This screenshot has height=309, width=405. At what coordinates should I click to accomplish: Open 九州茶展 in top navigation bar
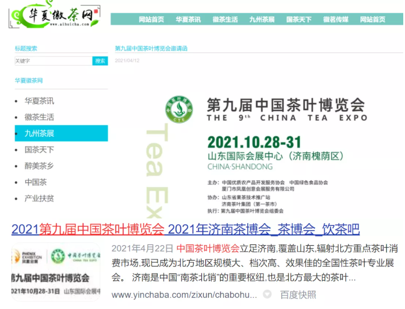click(262, 19)
